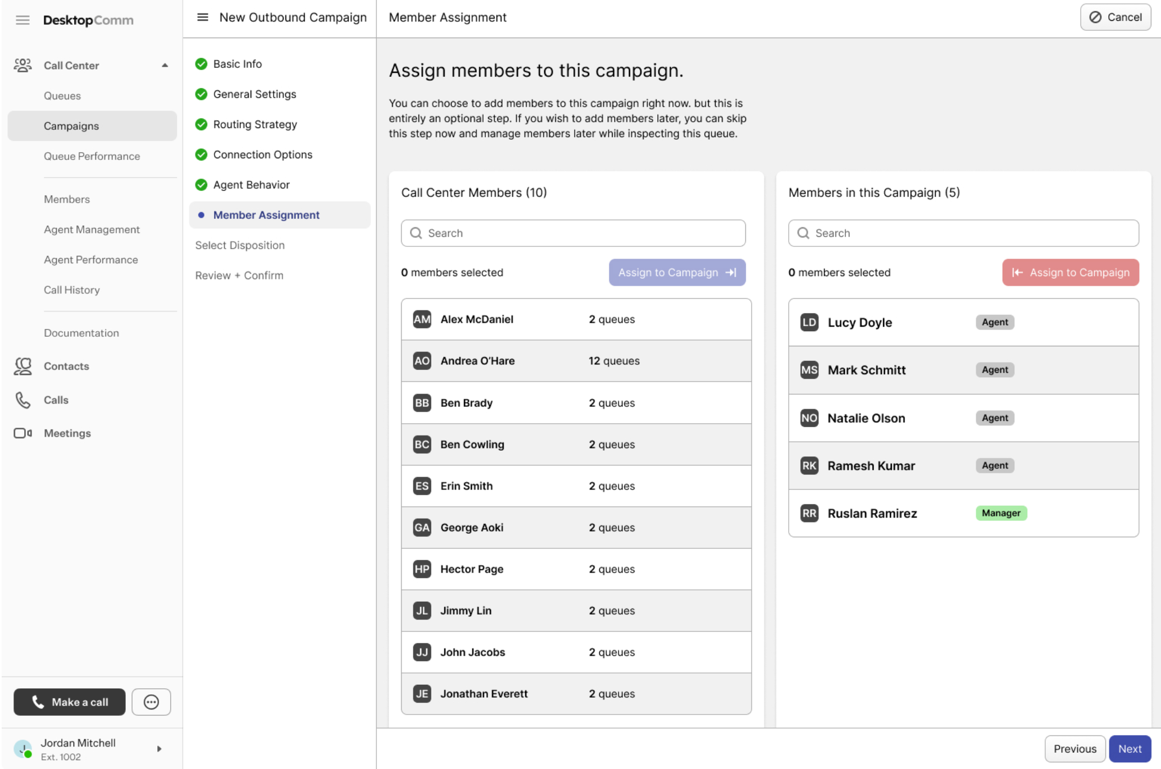Expand Jordan Mitchell user menu arrow

tap(159, 749)
